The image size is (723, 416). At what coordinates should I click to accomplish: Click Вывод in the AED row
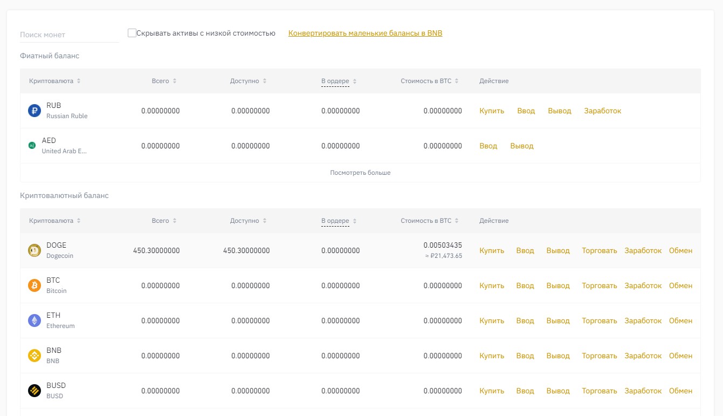click(522, 146)
